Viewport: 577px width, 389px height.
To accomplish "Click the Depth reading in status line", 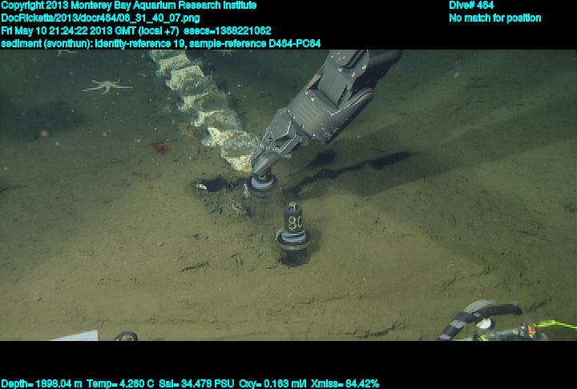I will 38,383.
